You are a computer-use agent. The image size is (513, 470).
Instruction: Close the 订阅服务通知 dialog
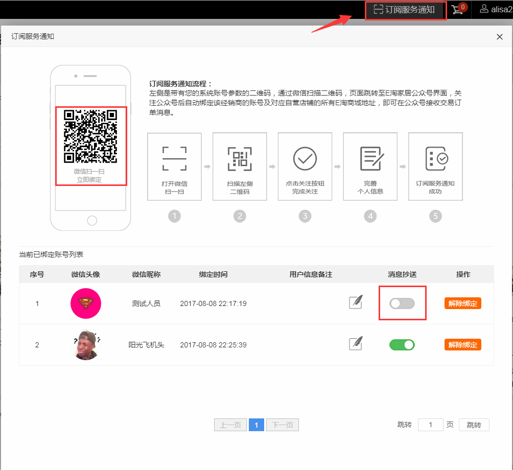coord(499,37)
